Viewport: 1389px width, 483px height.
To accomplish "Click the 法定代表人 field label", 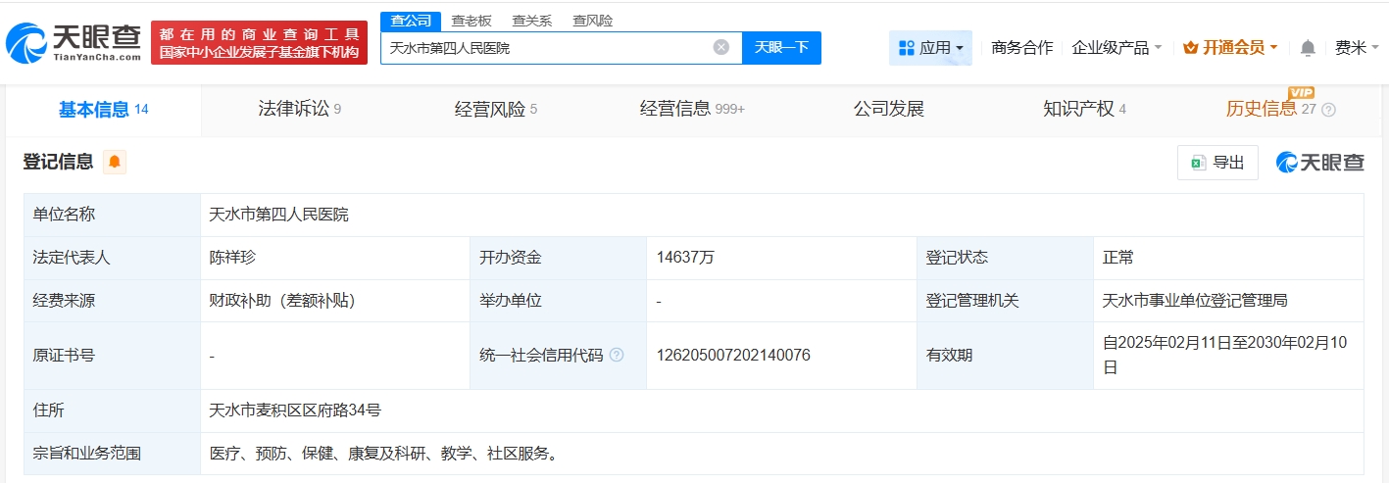I will [72, 258].
